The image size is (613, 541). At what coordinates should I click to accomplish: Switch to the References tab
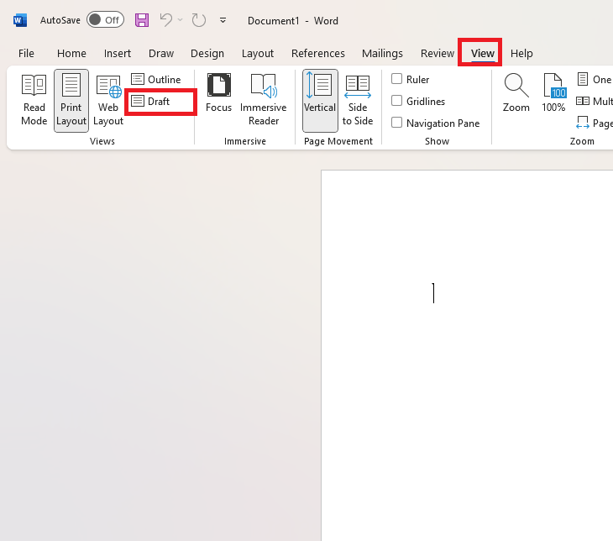coord(317,53)
